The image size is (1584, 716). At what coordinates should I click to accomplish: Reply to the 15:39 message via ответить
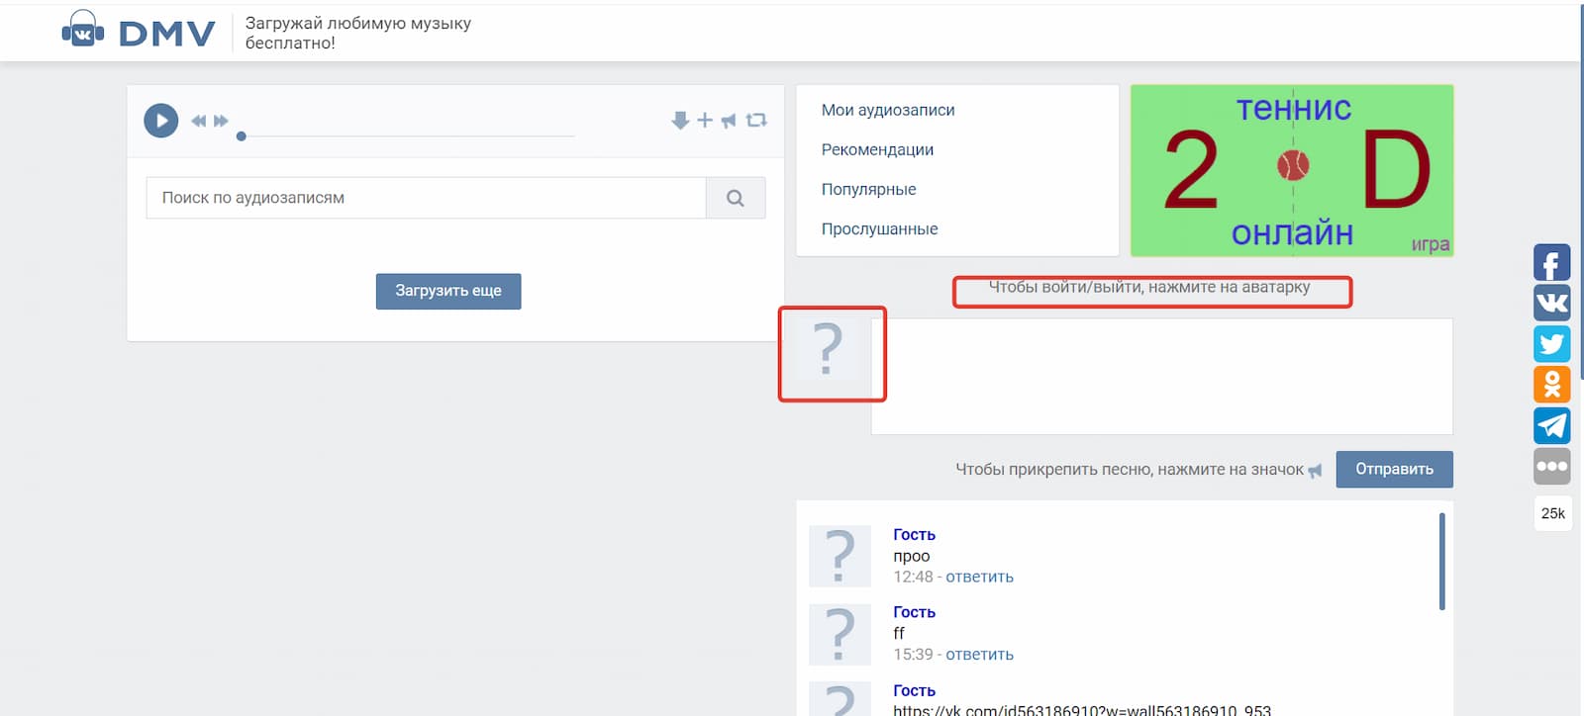click(979, 655)
